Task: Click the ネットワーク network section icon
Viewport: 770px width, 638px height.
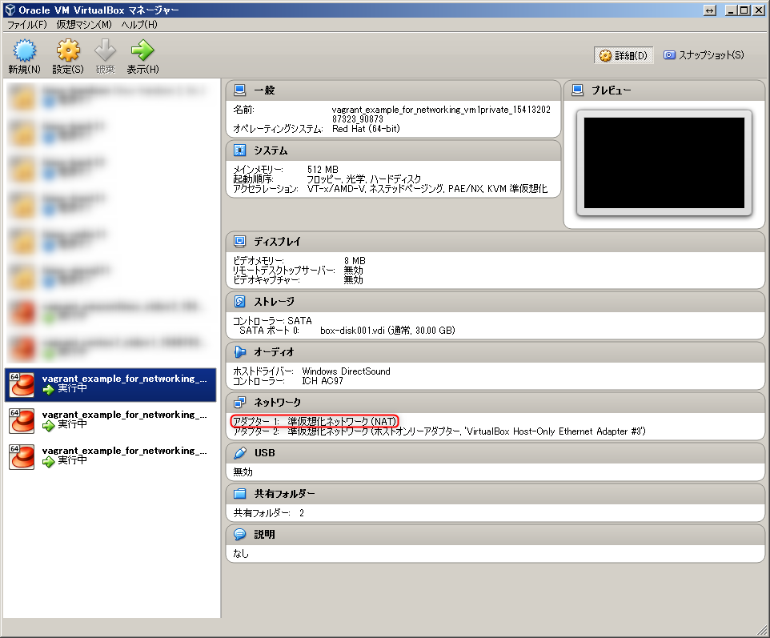Action: (x=239, y=402)
